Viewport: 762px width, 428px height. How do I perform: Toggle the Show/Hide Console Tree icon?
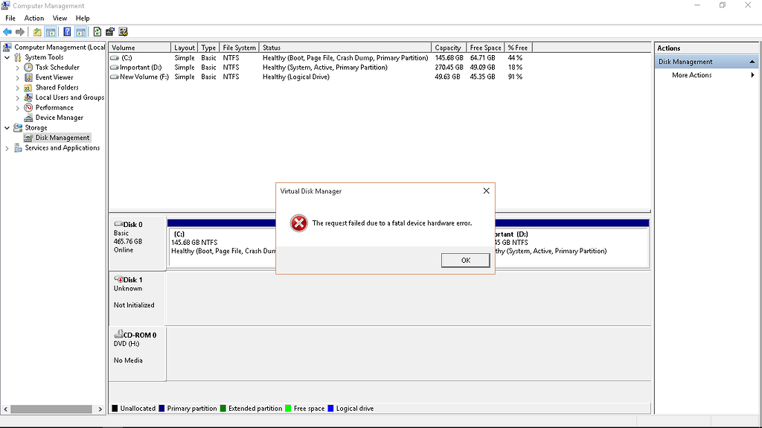(x=51, y=32)
